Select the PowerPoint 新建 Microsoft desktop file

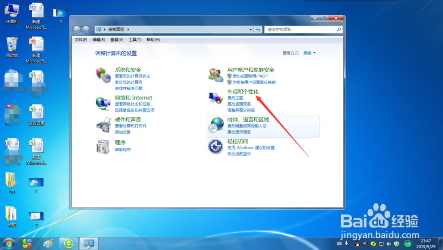point(36,50)
